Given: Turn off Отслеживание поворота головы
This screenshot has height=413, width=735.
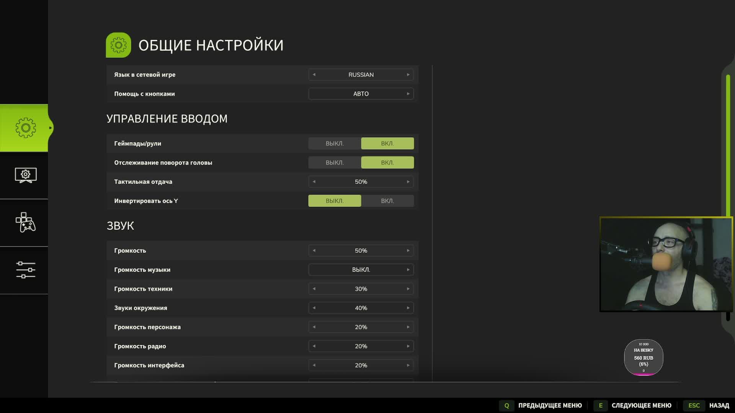Looking at the screenshot, I should [x=335, y=162].
